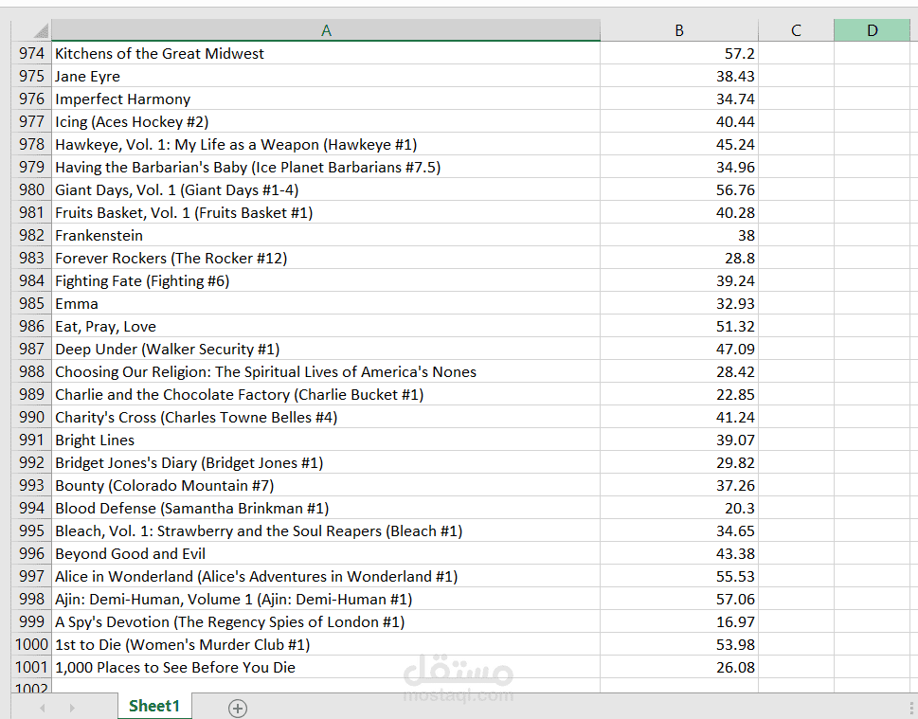918x719 pixels.
Task: Click the 'Ajin: Demi-Human' title cell
Action: (326, 599)
